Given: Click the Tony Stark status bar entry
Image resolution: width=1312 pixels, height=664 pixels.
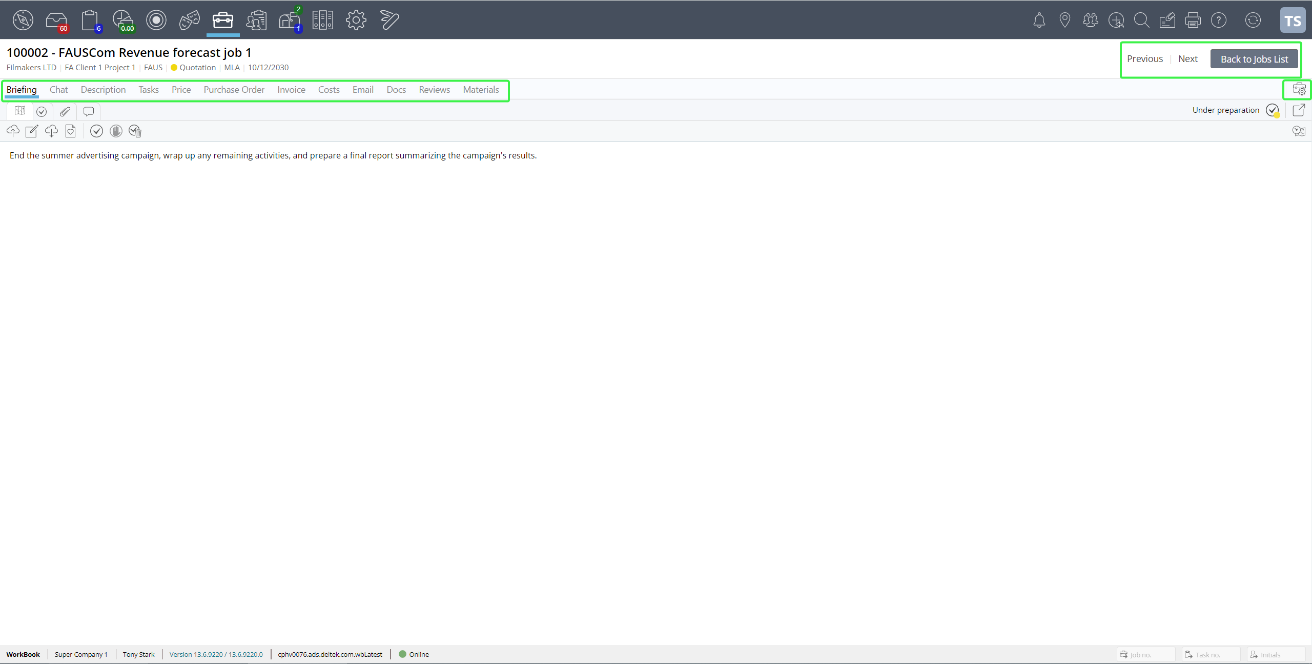Looking at the screenshot, I should 138,654.
